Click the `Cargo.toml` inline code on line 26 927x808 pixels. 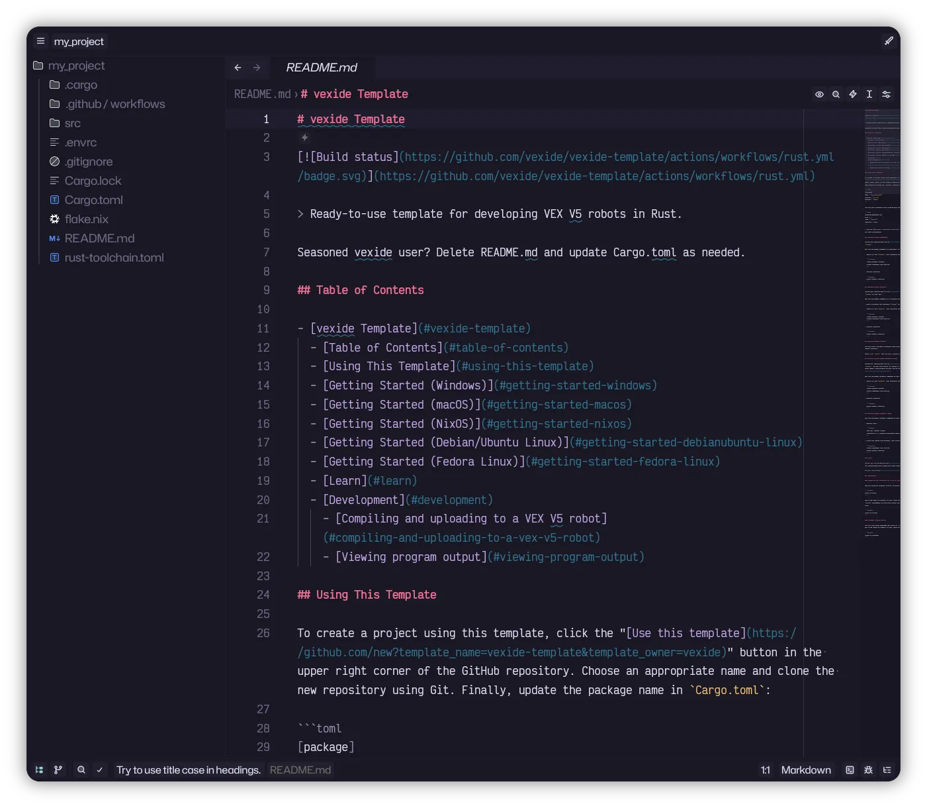pos(727,690)
